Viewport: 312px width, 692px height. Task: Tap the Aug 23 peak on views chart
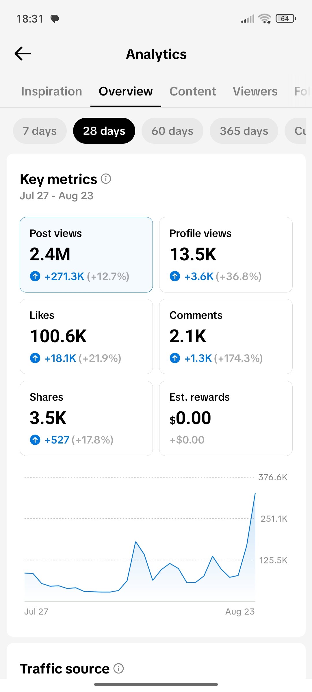pos(255,493)
